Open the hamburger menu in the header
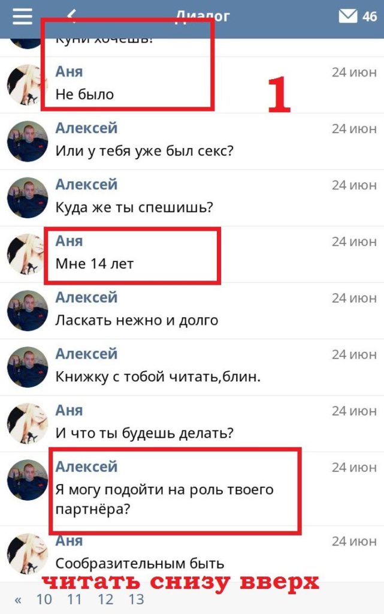Viewport: 384px width, 614px height. click(x=22, y=16)
